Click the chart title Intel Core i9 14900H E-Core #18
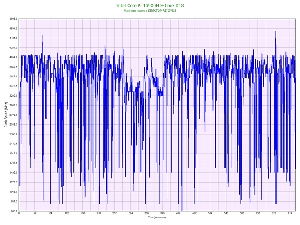The width and height of the screenshot is (300, 225). tap(150, 5)
